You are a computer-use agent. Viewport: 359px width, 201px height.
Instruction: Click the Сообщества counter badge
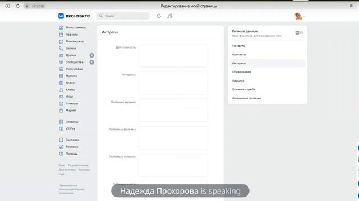[91, 62]
